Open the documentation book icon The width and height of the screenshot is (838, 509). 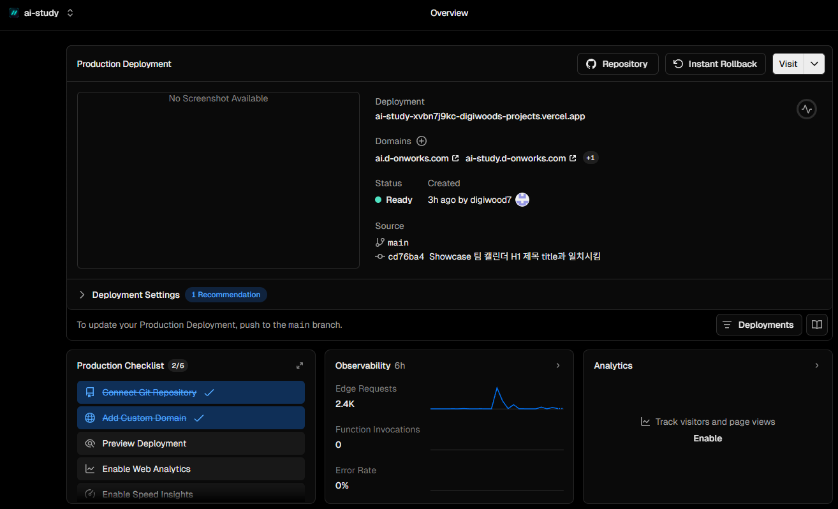point(817,325)
